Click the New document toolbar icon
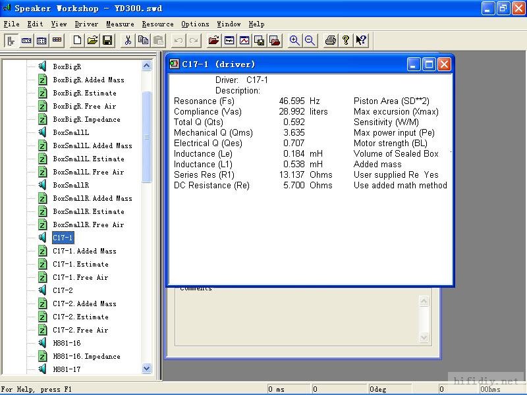The height and width of the screenshot is (395, 527). pyautogui.click(x=77, y=40)
